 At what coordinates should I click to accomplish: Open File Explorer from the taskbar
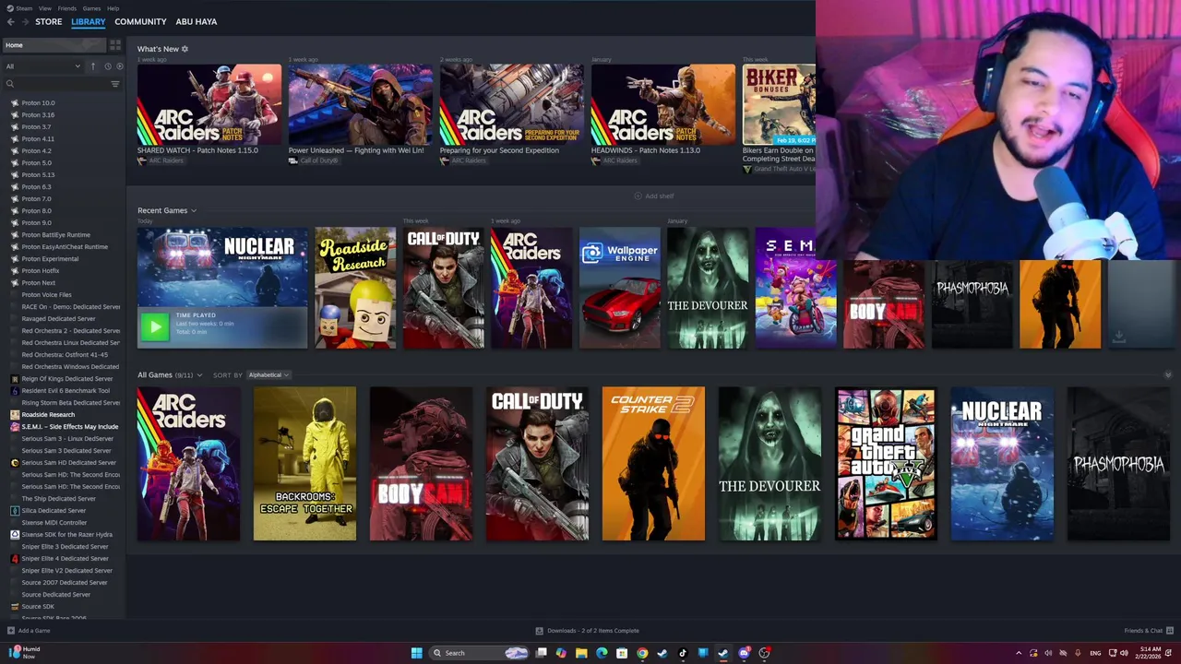[581, 653]
